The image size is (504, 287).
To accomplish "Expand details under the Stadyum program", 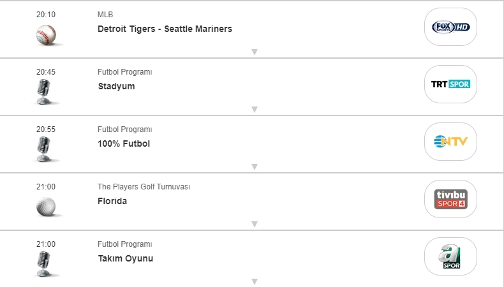I will 254,110.
